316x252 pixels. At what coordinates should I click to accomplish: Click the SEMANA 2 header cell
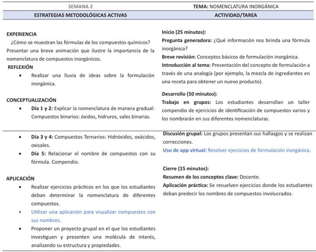pos(81,7)
